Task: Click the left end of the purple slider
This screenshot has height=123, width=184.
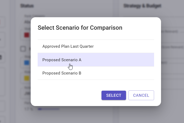Action: [x=39, y=109]
